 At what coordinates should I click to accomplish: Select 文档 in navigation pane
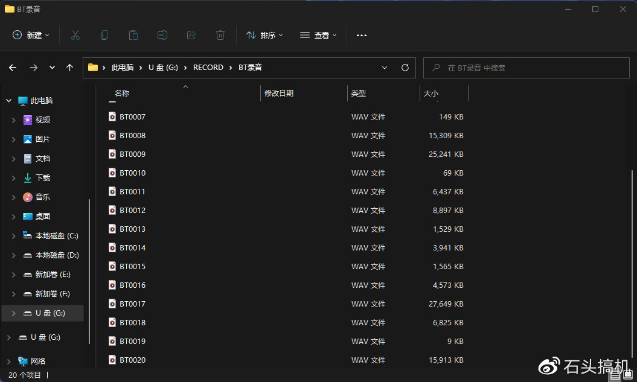[43, 159]
